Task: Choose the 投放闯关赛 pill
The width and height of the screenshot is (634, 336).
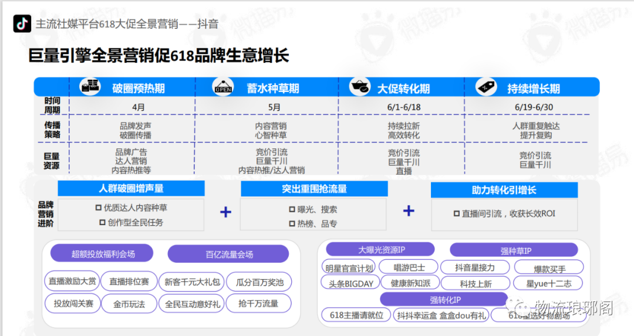Action: tap(73, 303)
